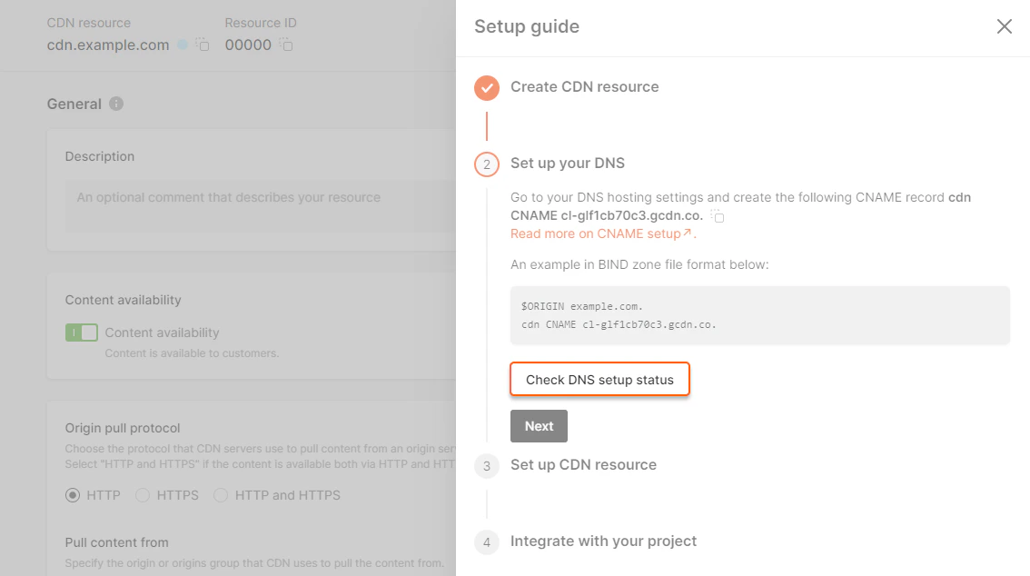The image size is (1030, 576).
Task: Open the Integrate with your project step
Action: 603,541
